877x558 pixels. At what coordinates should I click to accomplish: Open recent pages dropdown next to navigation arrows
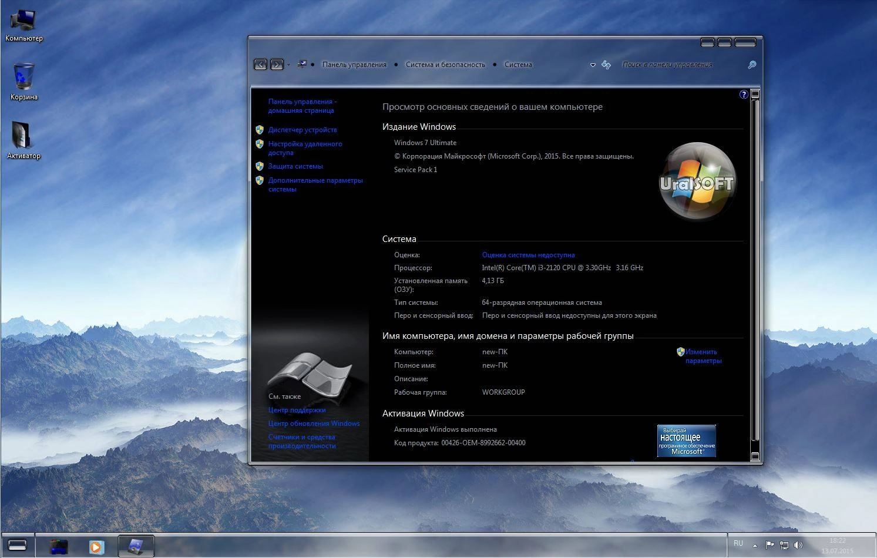pos(288,65)
